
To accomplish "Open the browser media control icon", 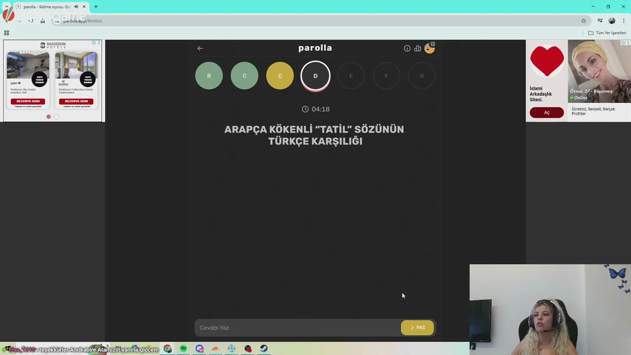I will point(600,21).
